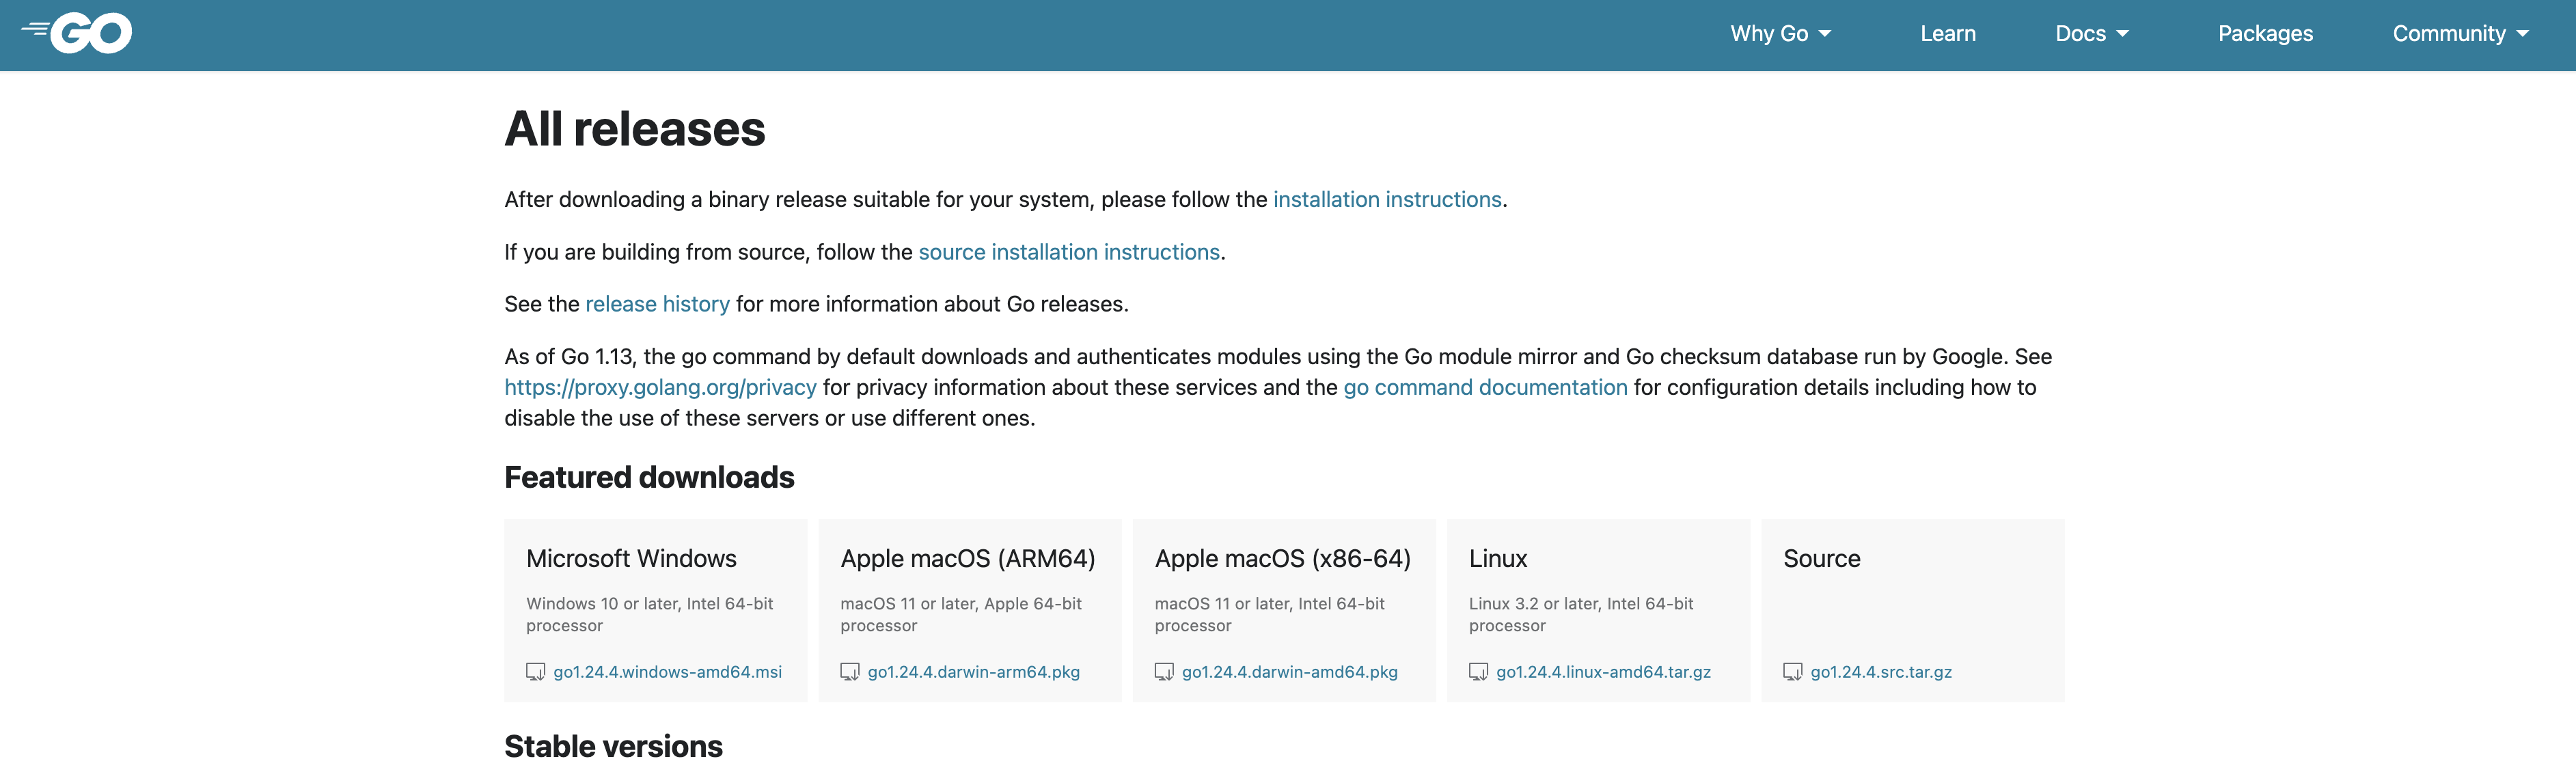Open the Community menu label
This screenshot has height=772, width=2576.
tap(2449, 34)
